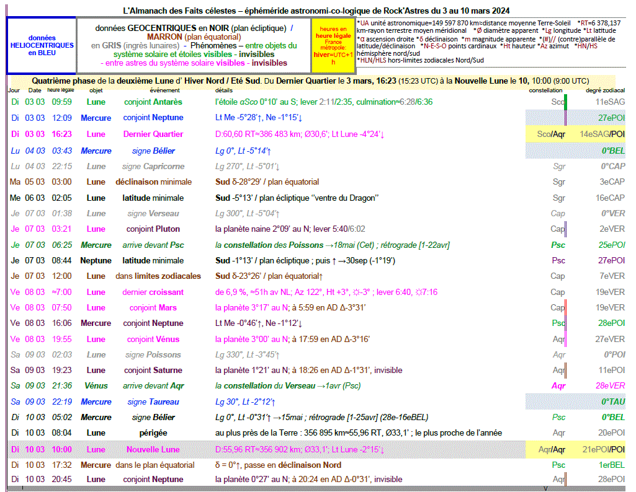Screen dimensions: 636x492
Task: Click the time "03:43" on 04 03
Action: 61,151
